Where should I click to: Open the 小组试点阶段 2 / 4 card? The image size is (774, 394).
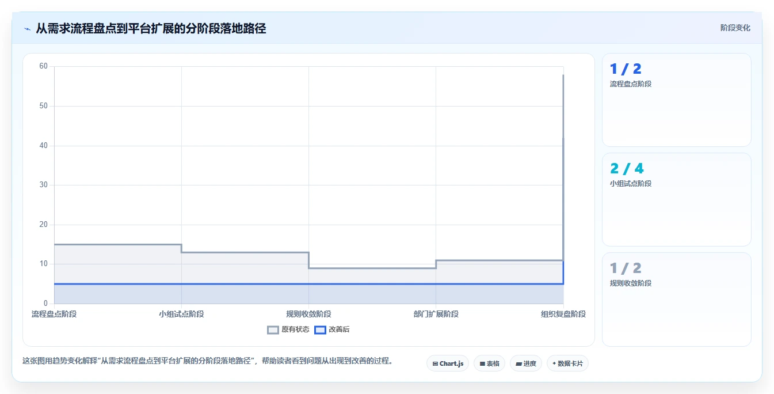click(676, 199)
